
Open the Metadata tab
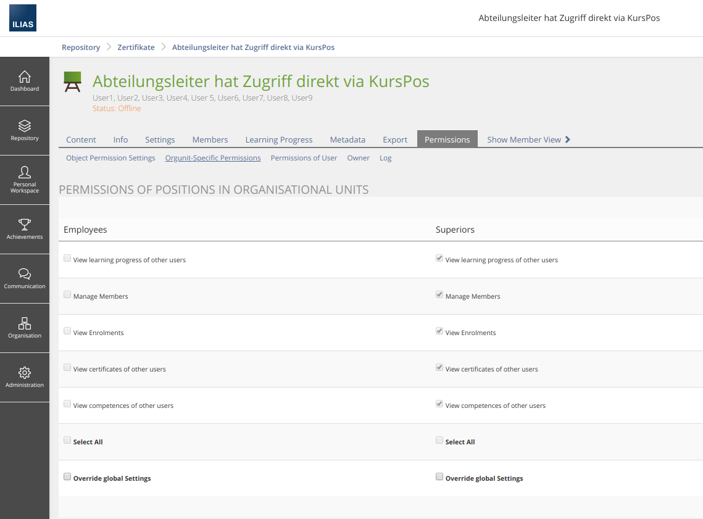[x=347, y=139]
